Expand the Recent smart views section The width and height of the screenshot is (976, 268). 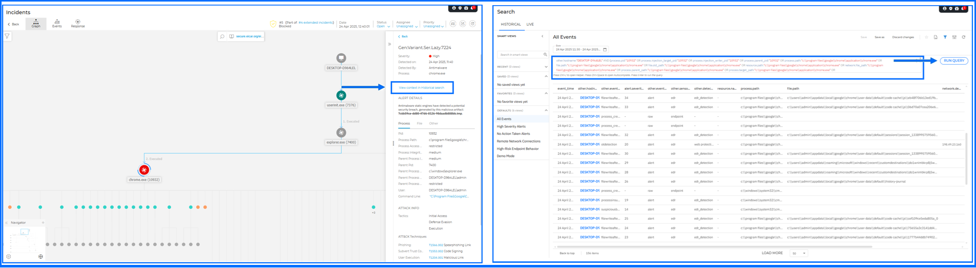coord(546,67)
